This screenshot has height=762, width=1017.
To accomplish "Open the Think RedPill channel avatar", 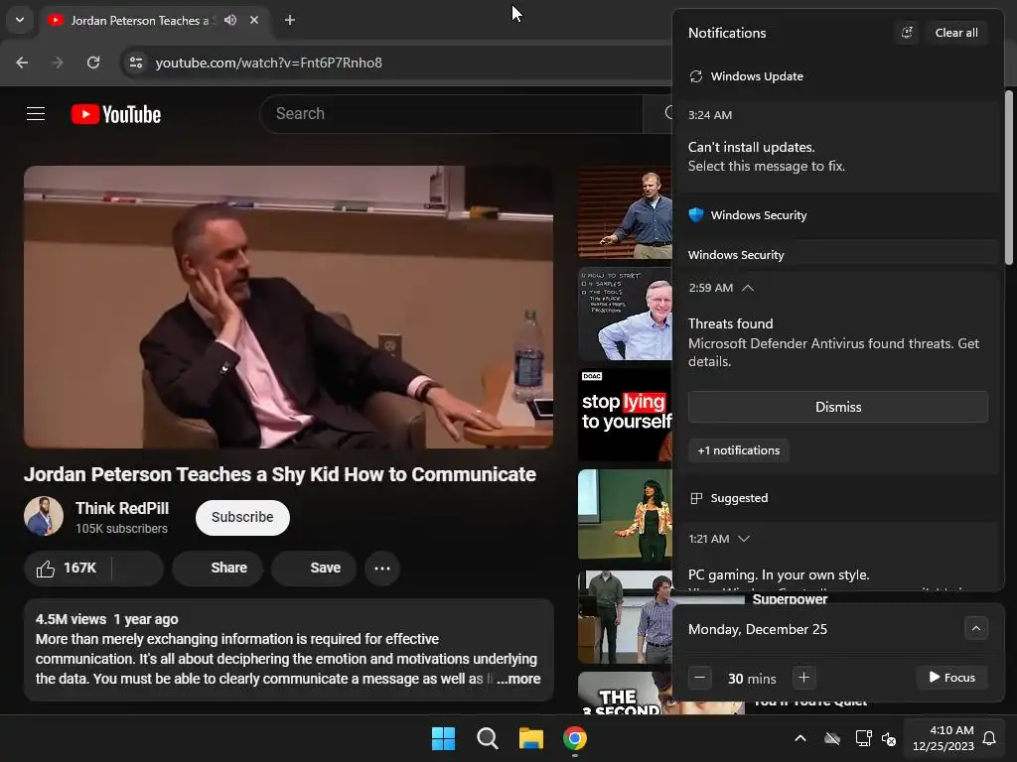I will click(44, 516).
